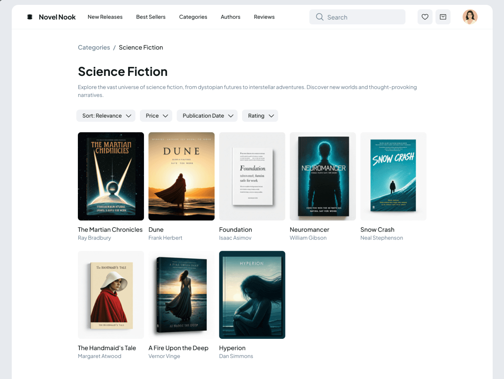Click the Novel Nook logo icon
Image resolution: width=504 pixels, height=379 pixels.
[x=30, y=17]
